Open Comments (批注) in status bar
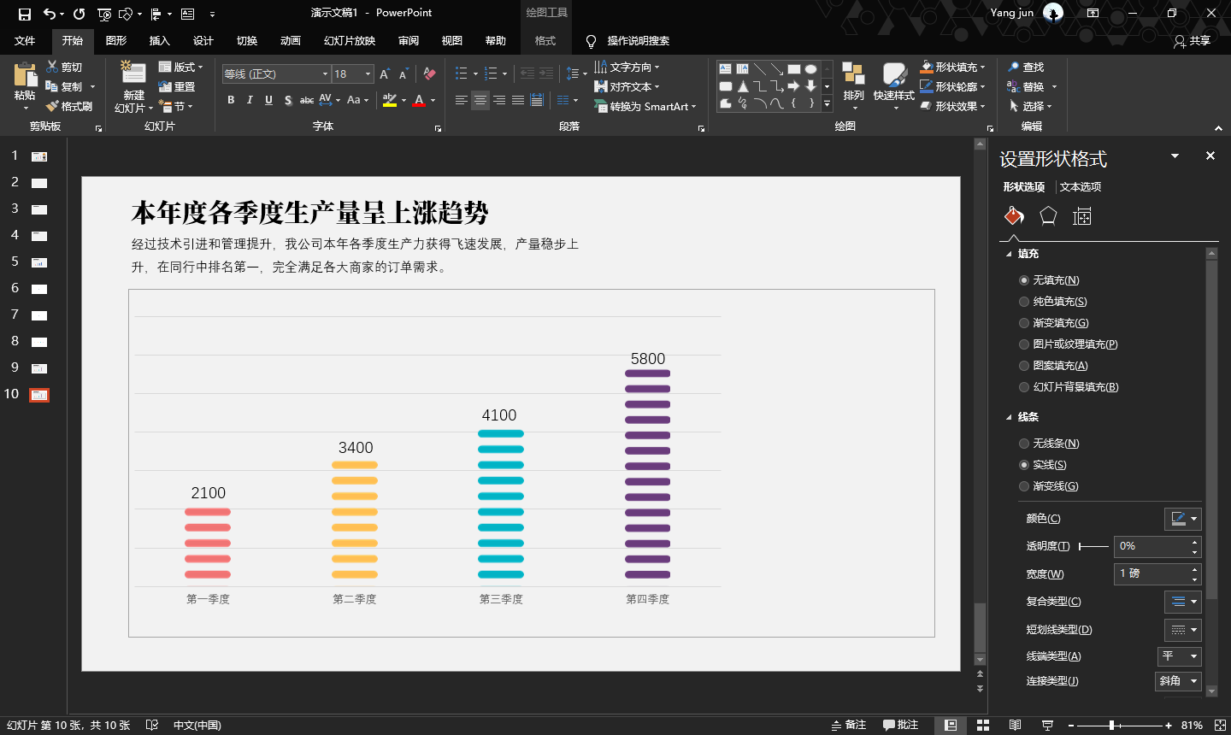The height and width of the screenshot is (735, 1231). pos(900,725)
